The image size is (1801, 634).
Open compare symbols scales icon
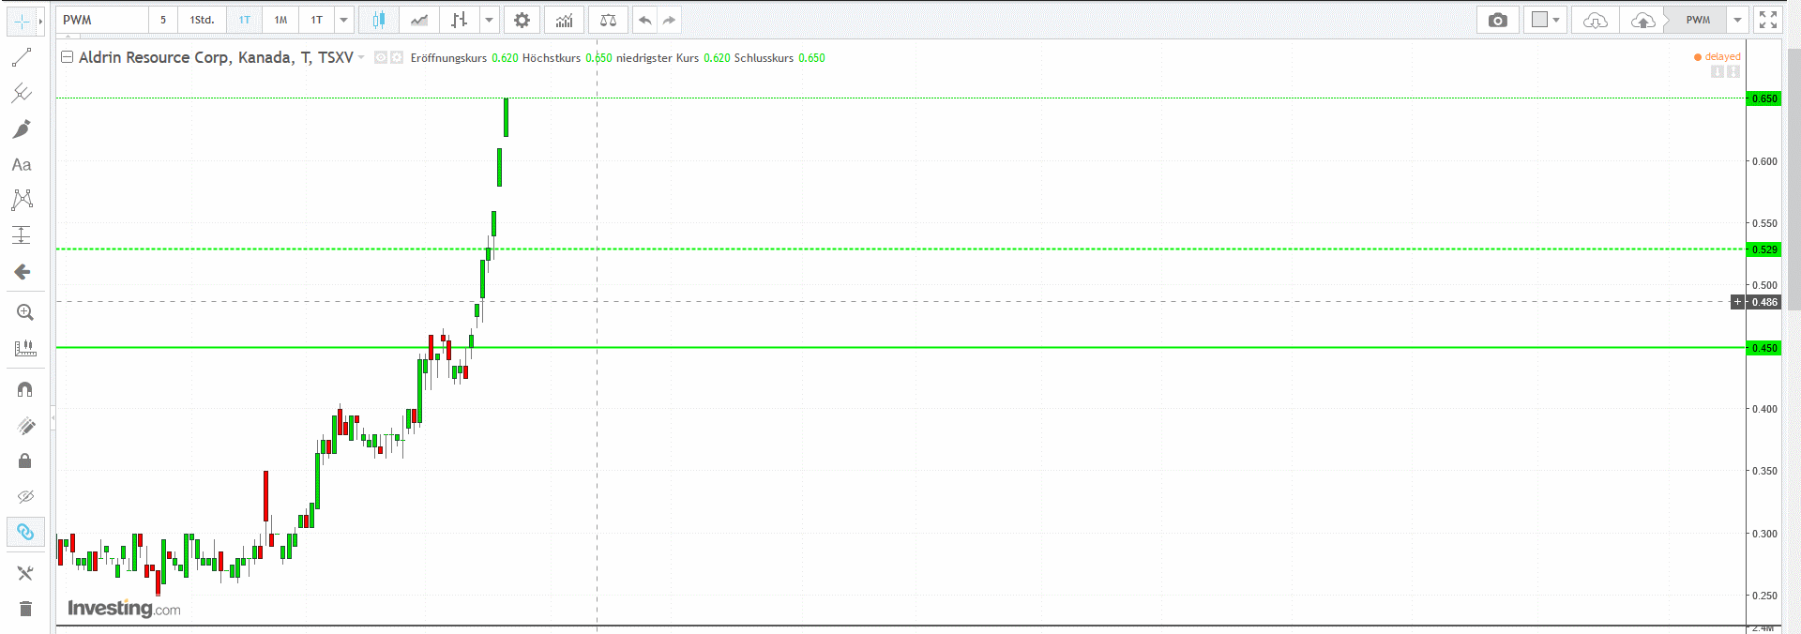(608, 20)
